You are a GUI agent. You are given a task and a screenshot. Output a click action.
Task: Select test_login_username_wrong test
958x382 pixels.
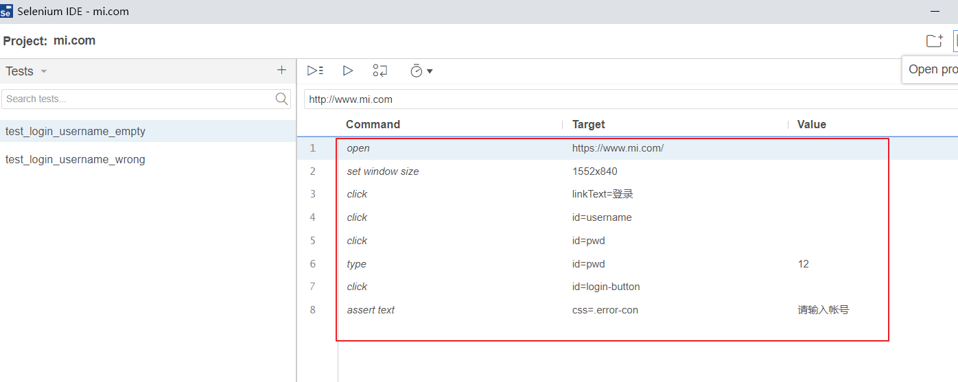tap(75, 159)
